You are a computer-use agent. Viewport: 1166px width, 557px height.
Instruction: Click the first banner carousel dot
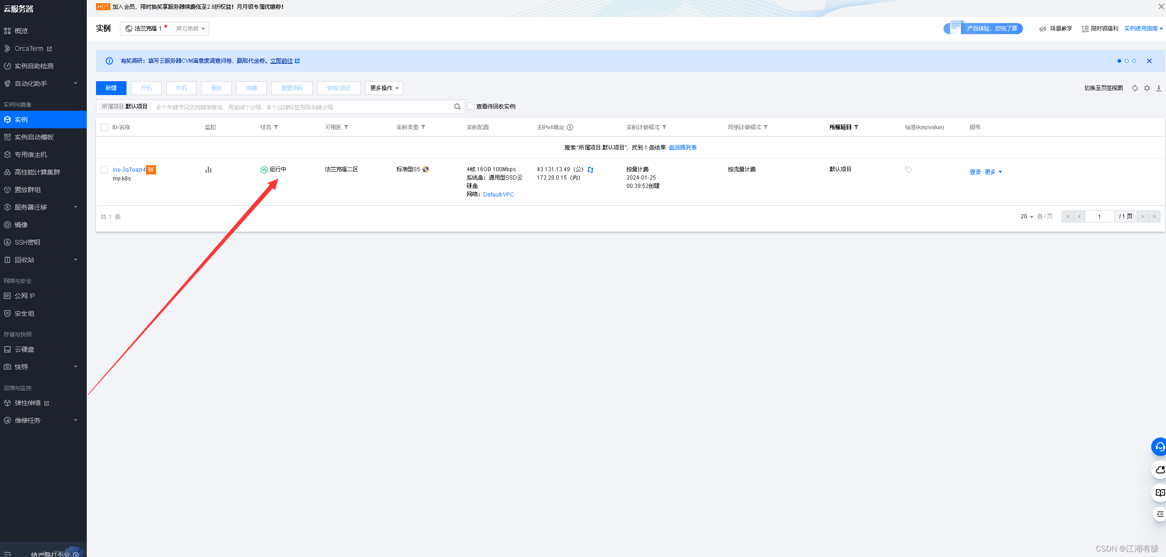pos(1119,61)
